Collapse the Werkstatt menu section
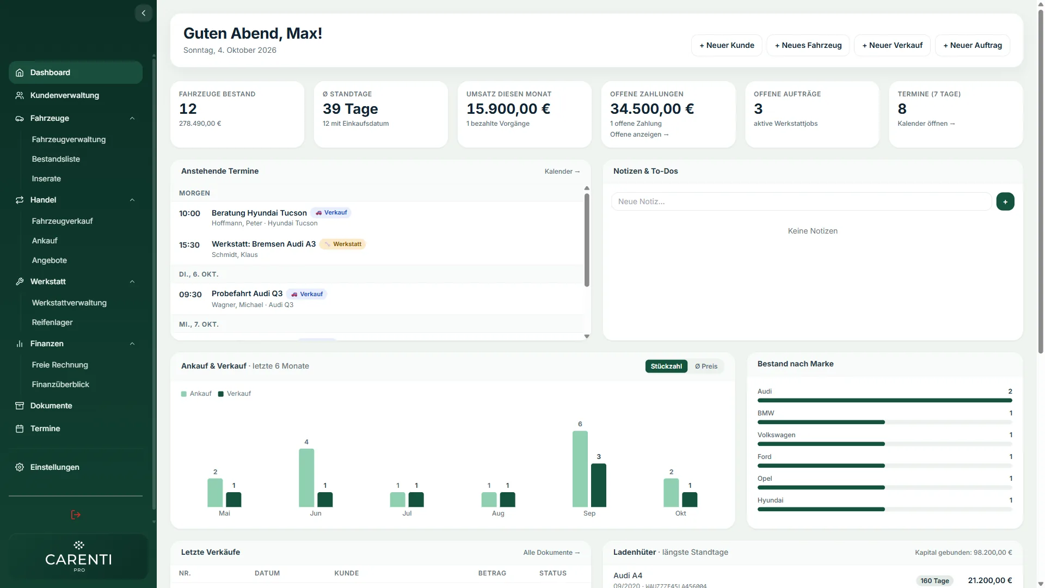 click(x=132, y=281)
